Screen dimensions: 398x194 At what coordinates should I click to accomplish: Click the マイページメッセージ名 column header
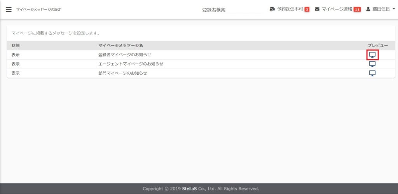tap(121, 46)
